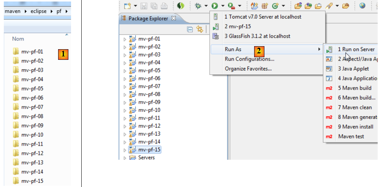Select mv-pf-08 project in Package Explorer

tap(149, 94)
